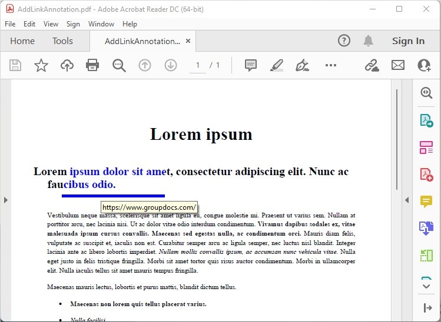Click the upload to cloud icon

pyautogui.click(x=67, y=65)
